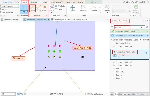This screenshot has height=96, width=150.
Task: Expand the Tools gallery
Action: coord(100,12)
